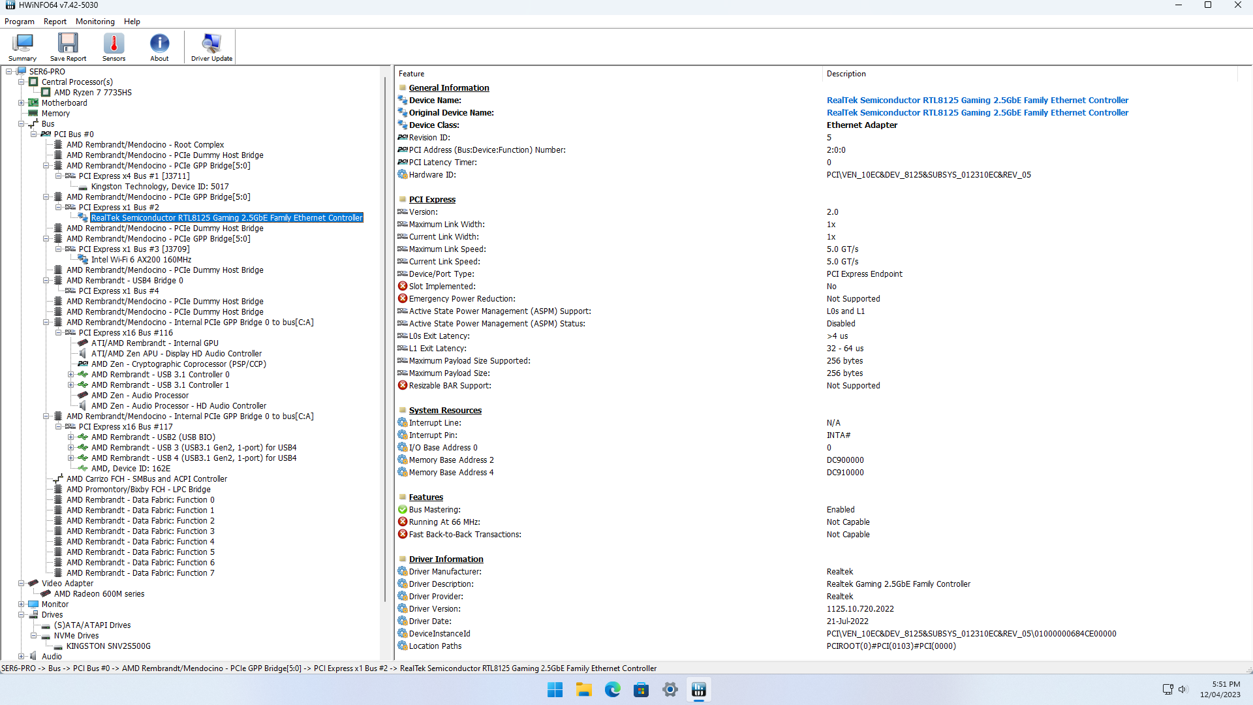Click the PCI Express section header

tap(432, 199)
